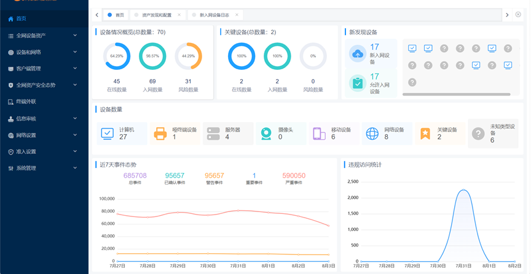Click the 终端外联 icon in sidebar
The height and width of the screenshot is (274, 531).
10,102
